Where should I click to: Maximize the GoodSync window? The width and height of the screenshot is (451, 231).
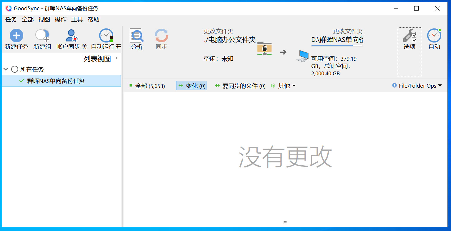[x=416, y=8]
